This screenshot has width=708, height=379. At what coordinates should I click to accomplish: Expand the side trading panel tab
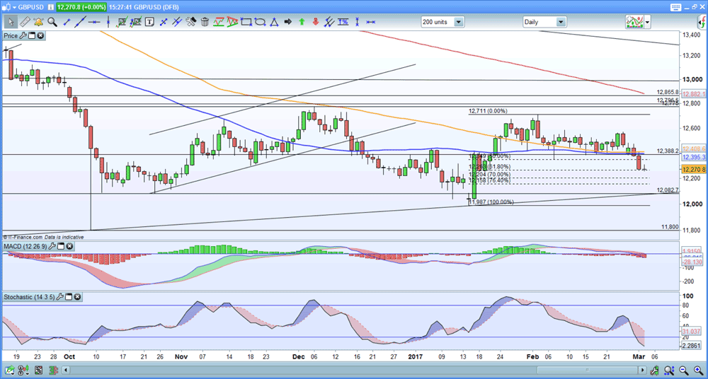tap(702, 21)
